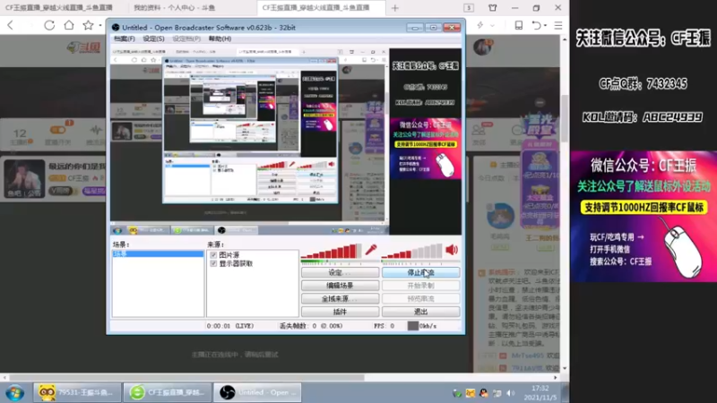
Task: Click the 停止串流 button
Action: click(420, 272)
